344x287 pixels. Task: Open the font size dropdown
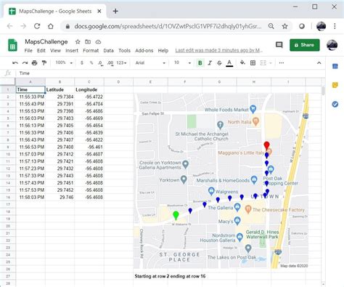coord(183,63)
